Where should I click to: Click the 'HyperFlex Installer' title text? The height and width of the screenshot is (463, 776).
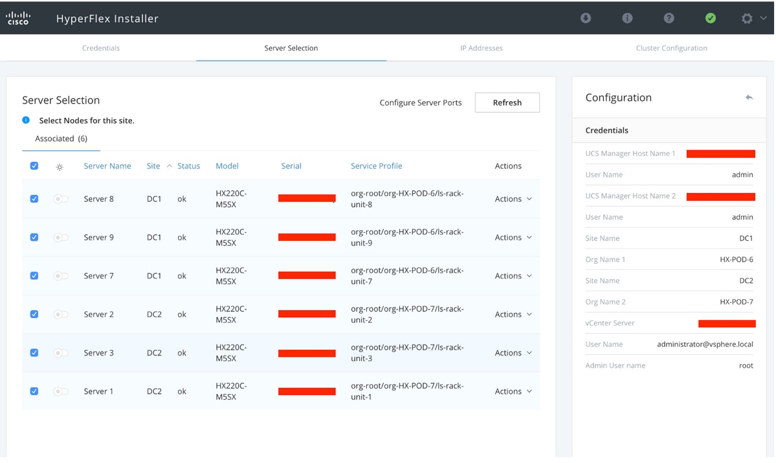(x=107, y=19)
